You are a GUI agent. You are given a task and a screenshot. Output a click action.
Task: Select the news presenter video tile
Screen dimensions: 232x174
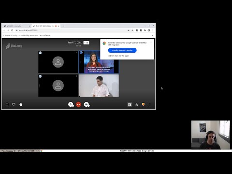pyautogui.click(x=99, y=62)
